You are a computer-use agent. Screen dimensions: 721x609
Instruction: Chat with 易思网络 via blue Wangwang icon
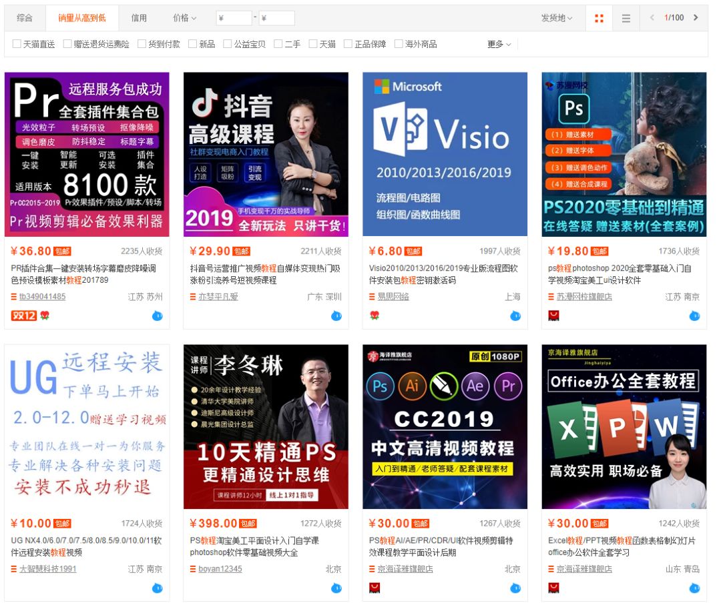click(x=515, y=316)
